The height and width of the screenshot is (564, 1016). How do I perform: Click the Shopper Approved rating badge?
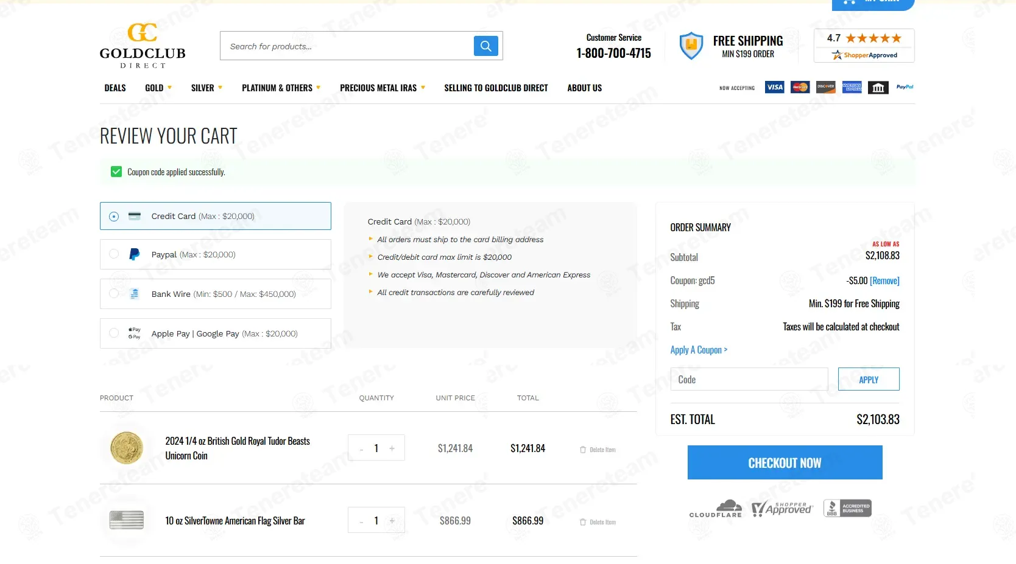pos(864,46)
